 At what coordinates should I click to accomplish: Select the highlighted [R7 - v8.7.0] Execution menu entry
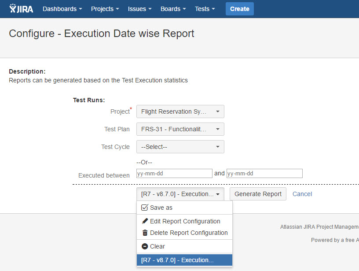coord(184,260)
